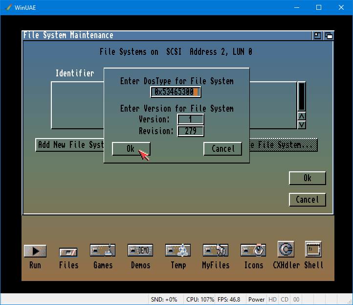Click Cancel in the DosType dialog
Viewport: 353px width, 305px height.
coord(223,149)
